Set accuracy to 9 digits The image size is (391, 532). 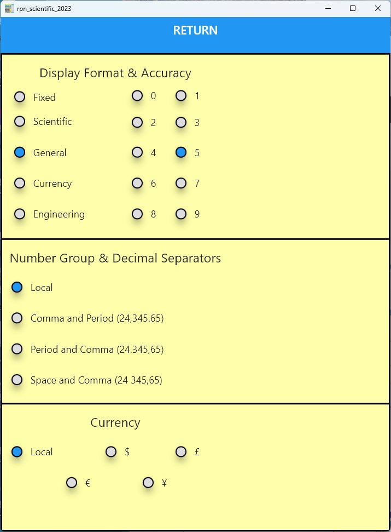tap(181, 214)
